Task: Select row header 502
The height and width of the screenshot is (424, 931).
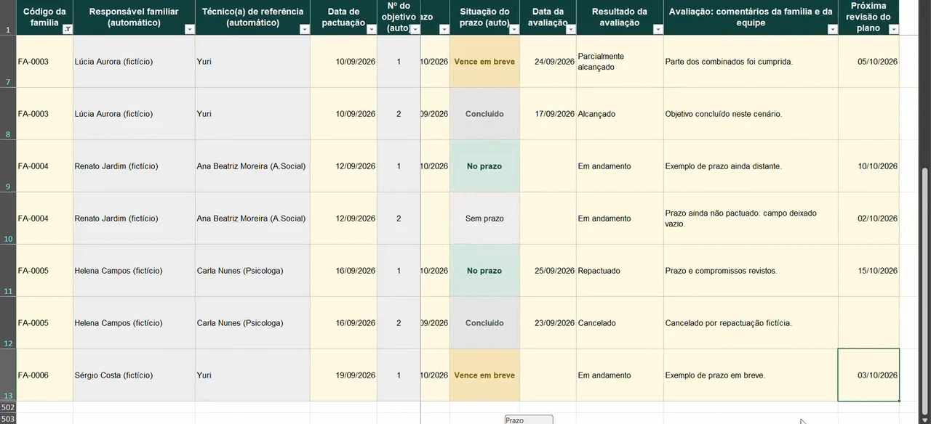Action: [8, 407]
